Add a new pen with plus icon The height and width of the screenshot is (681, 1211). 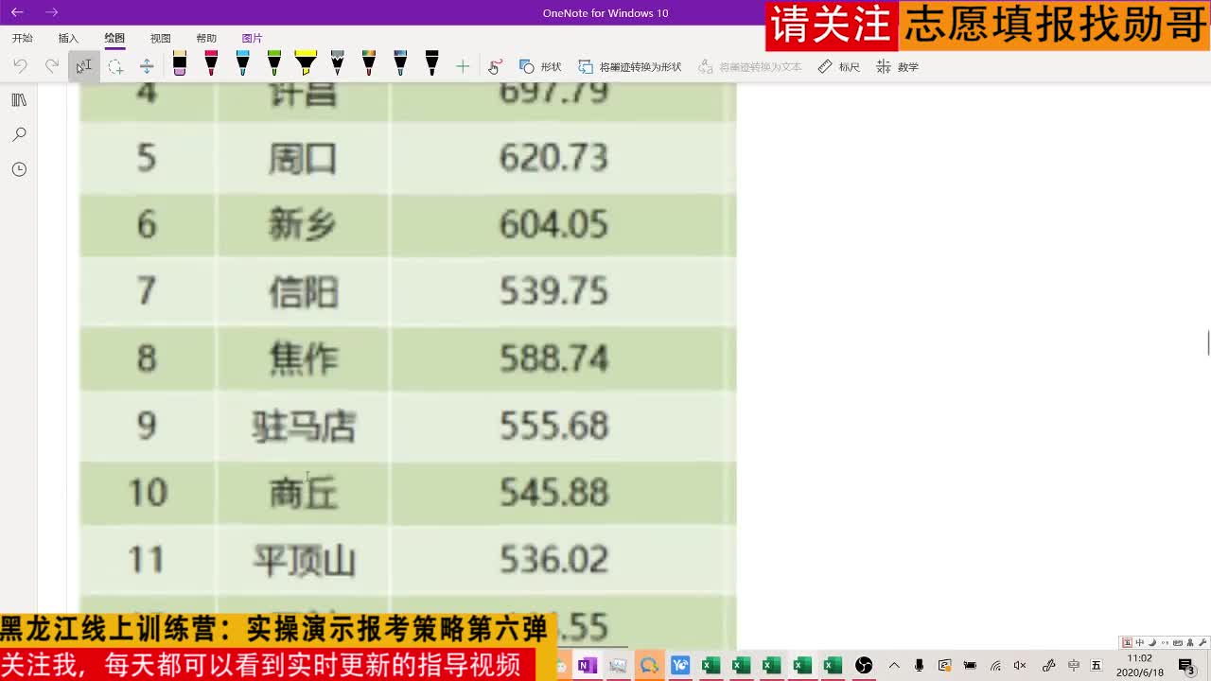pos(463,66)
